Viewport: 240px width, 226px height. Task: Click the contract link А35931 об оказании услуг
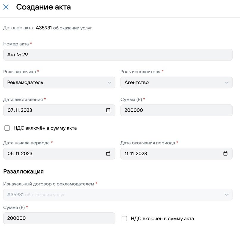click(63, 28)
